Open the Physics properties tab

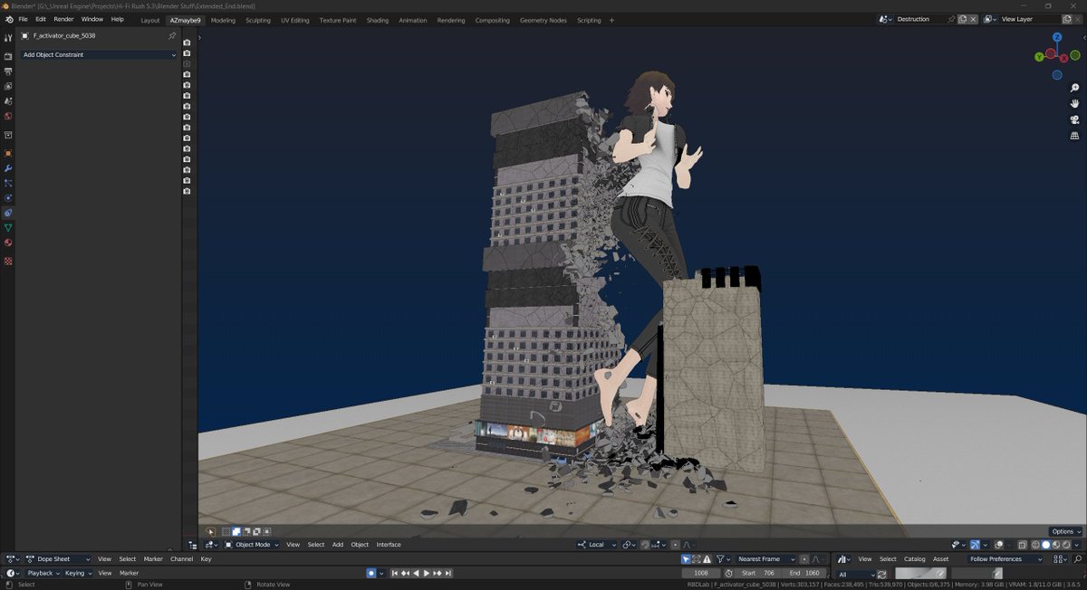8,197
